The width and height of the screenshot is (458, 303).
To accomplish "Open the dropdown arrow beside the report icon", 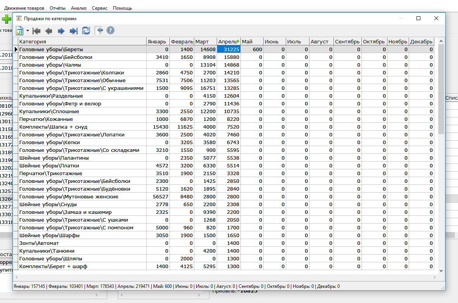I will click(x=28, y=30).
